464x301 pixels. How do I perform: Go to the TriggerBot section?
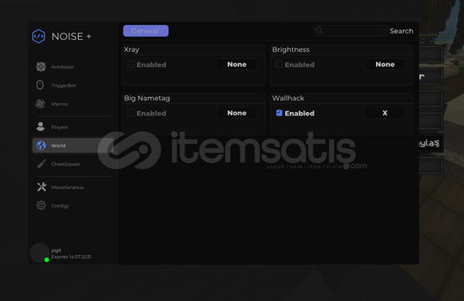click(64, 85)
